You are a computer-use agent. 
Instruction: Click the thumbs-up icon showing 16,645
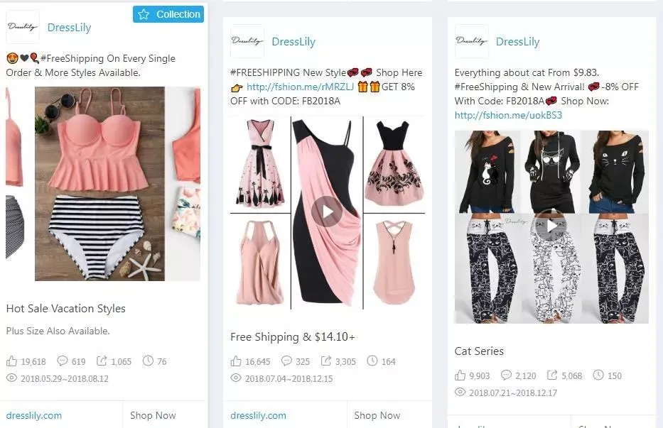(236, 361)
